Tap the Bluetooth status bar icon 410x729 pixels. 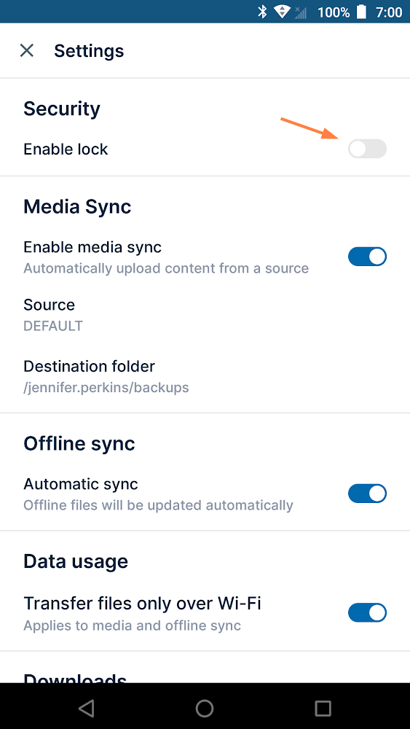262,12
